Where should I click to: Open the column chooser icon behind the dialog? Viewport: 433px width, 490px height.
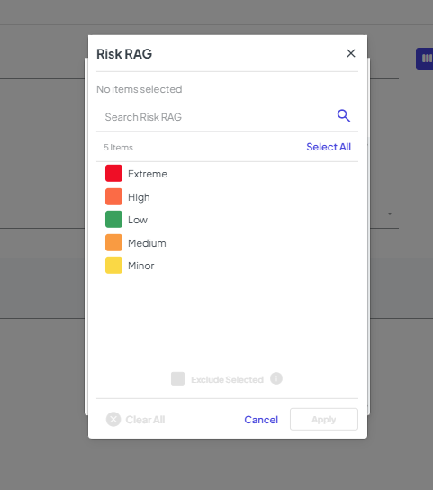point(425,59)
